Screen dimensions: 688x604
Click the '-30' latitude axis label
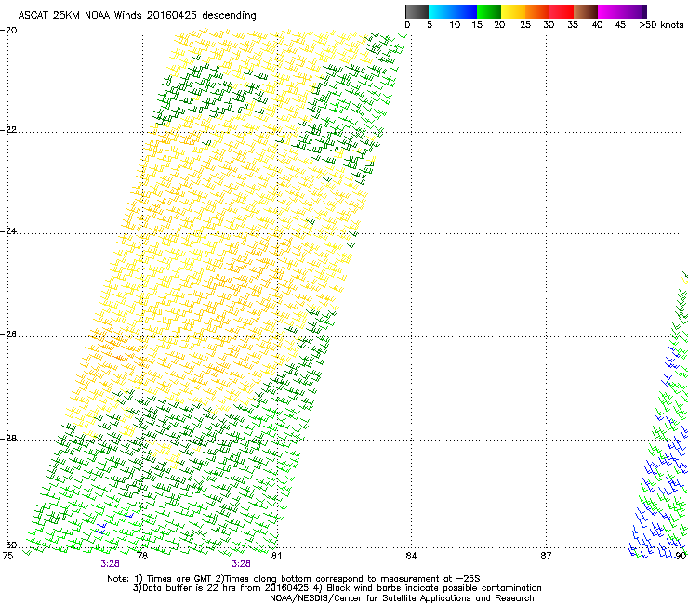[8, 545]
